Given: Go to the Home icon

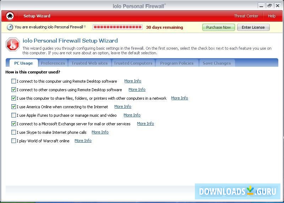Looking at the screenshot, I should tap(10, 16).
